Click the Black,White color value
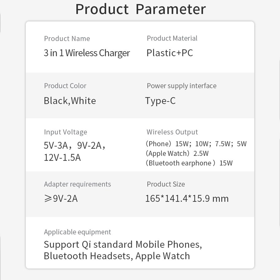The height and width of the screenshot is (280, 280). pos(70,101)
